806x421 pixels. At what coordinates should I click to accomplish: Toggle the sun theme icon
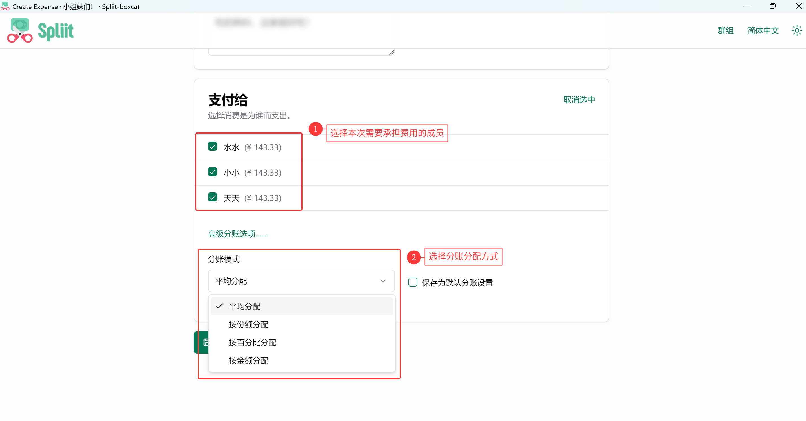[x=797, y=31]
